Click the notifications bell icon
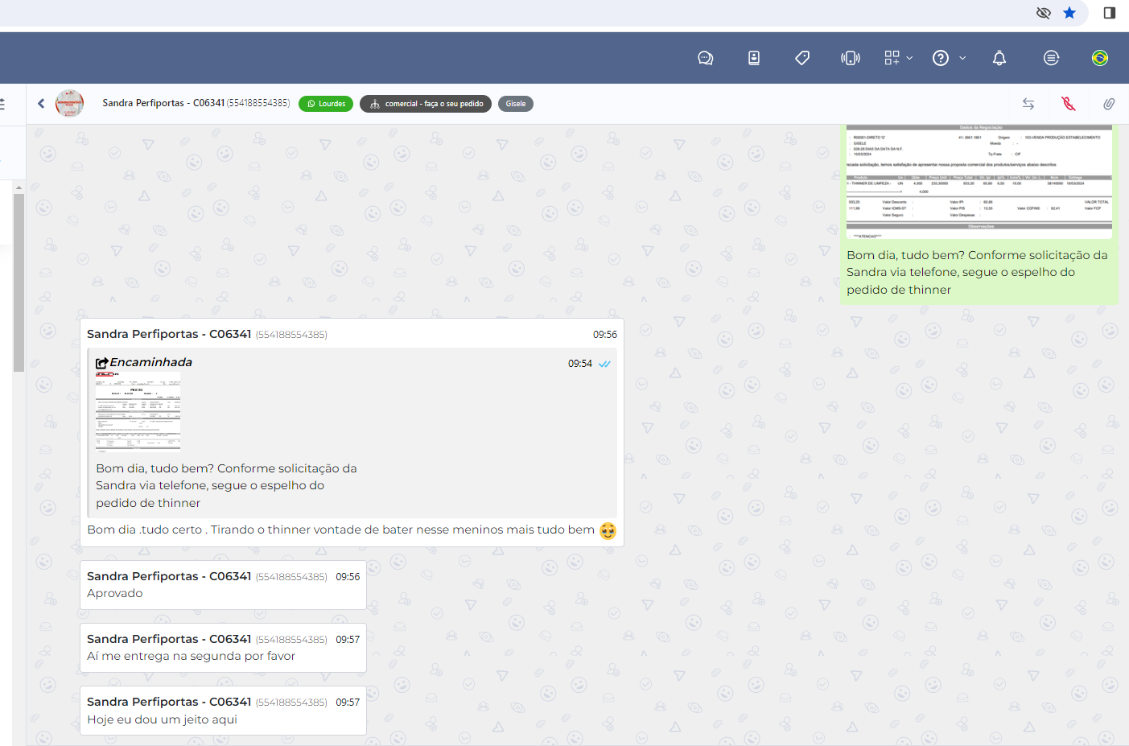Screen dimensions: 1129x746 999,58
